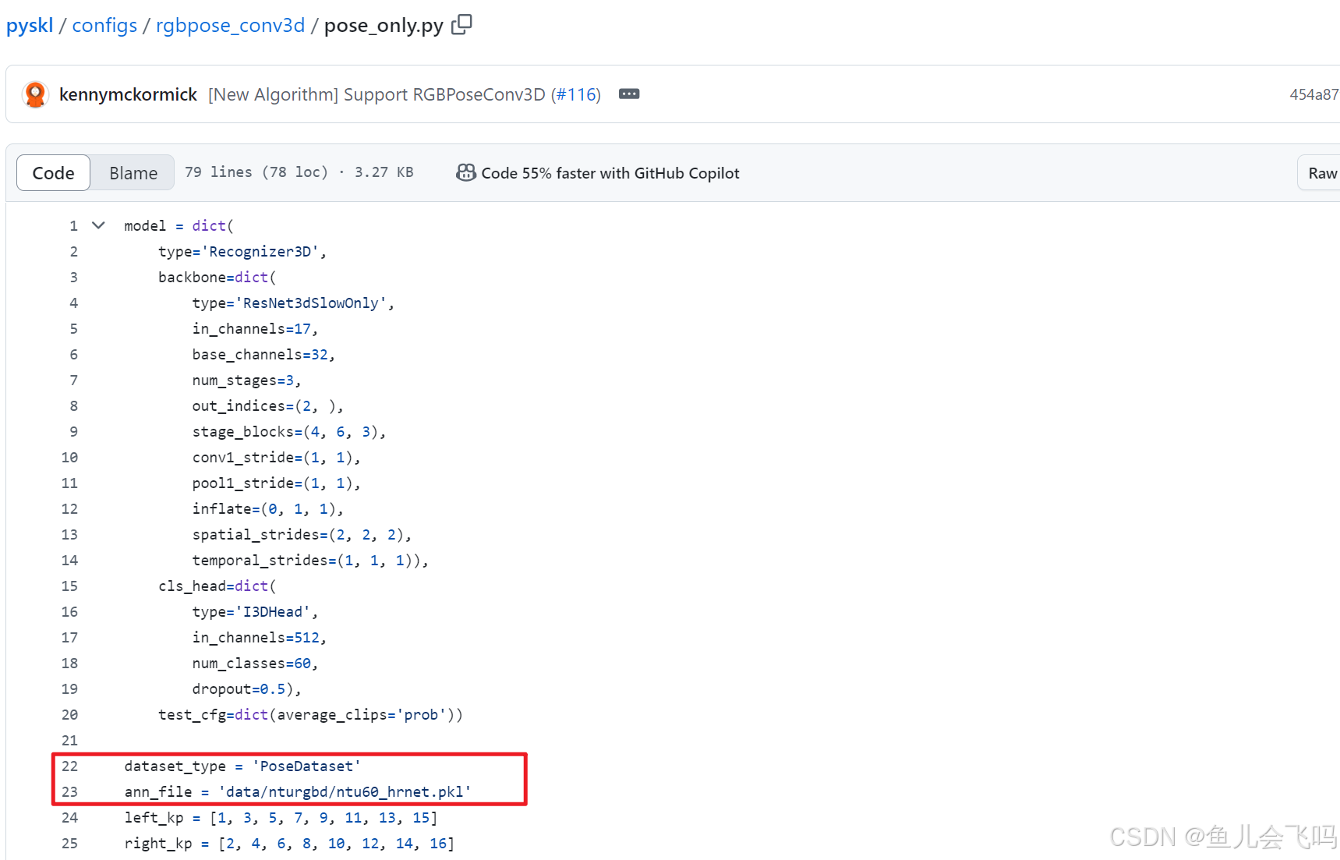Open the commit details ellipsis
Viewport: 1340px width, 860px height.
[629, 94]
